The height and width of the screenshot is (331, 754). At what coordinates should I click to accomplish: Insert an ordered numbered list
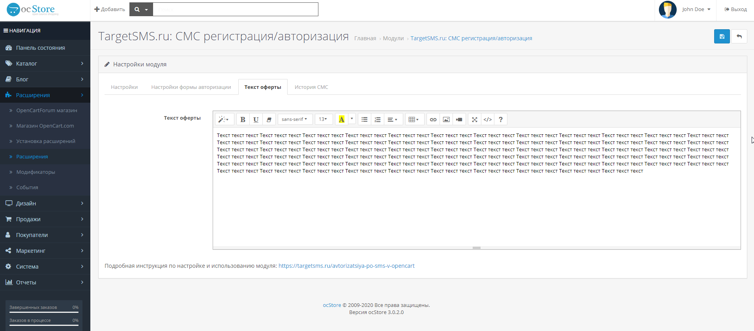378,119
